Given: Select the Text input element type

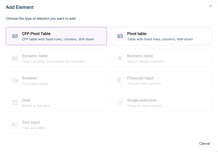Looking at the screenshot, I should tap(56, 125).
